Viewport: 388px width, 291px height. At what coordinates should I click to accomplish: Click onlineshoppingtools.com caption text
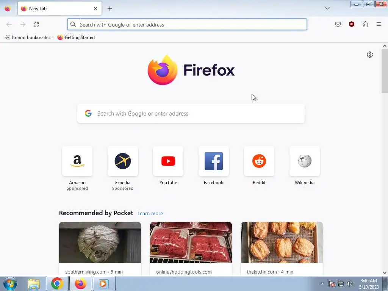pyautogui.click(x=184, y=272)
